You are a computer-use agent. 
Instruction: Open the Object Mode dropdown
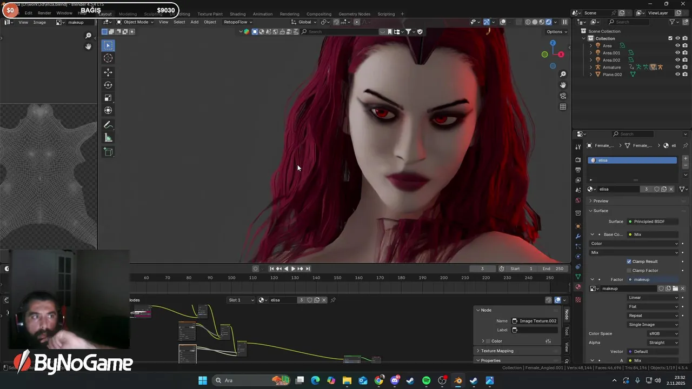point(135,22)
